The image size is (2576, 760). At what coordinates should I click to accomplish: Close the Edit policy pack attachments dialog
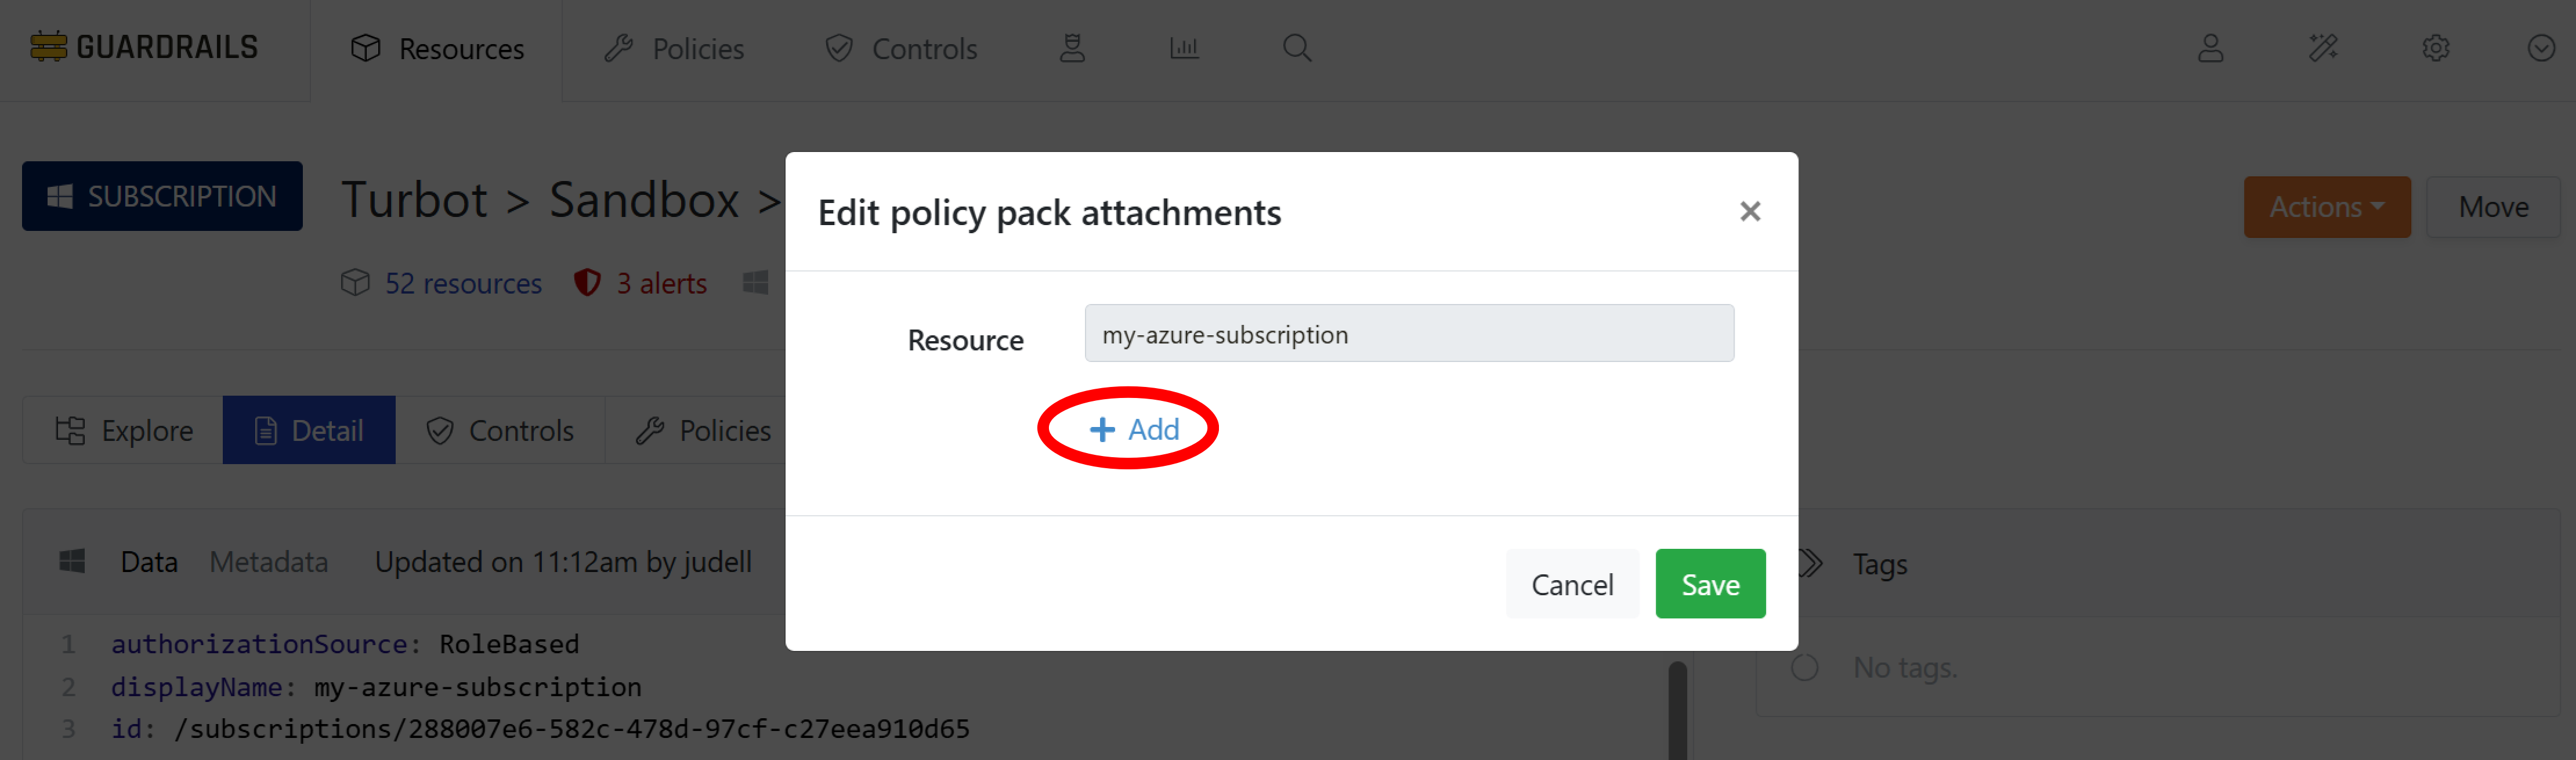pyautogui.click(x=1749, y=212)
